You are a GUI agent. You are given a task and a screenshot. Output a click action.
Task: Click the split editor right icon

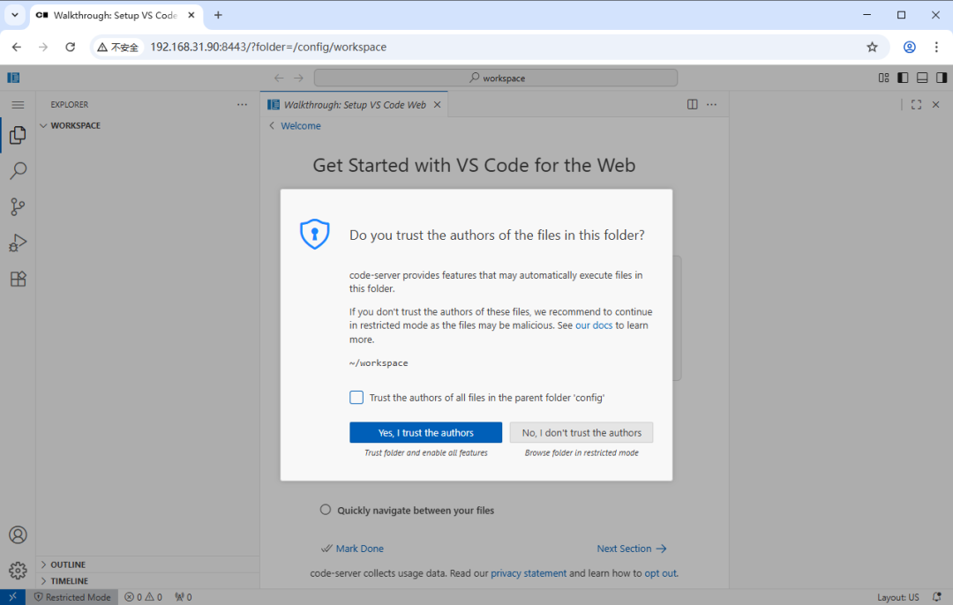(x=693, y=104)
